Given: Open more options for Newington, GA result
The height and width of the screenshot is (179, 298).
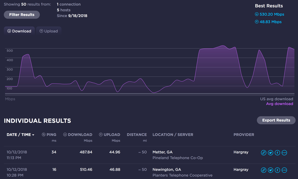Looking at the screenshot, I should pyautogui.click(x=284, y=170).
